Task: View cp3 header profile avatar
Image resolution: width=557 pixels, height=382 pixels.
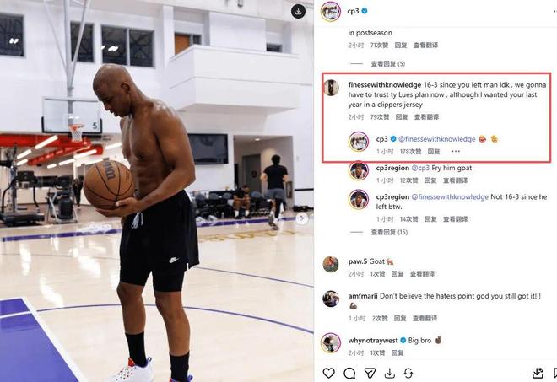Action: coord(331,11)
